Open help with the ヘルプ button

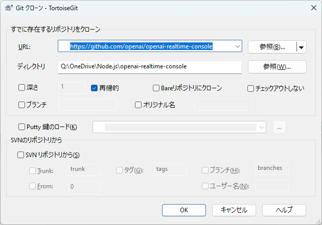284,210
